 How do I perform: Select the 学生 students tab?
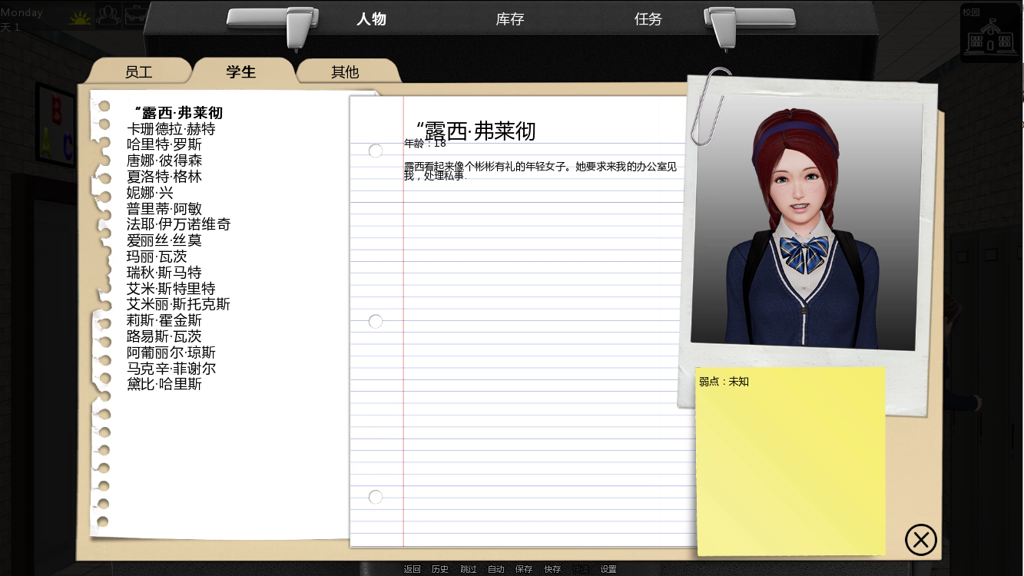pos(241,72)
